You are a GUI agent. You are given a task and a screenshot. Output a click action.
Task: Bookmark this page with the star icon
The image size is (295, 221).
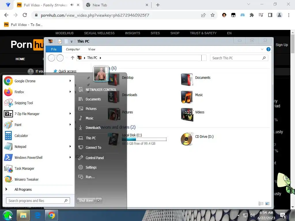(213, 15)
